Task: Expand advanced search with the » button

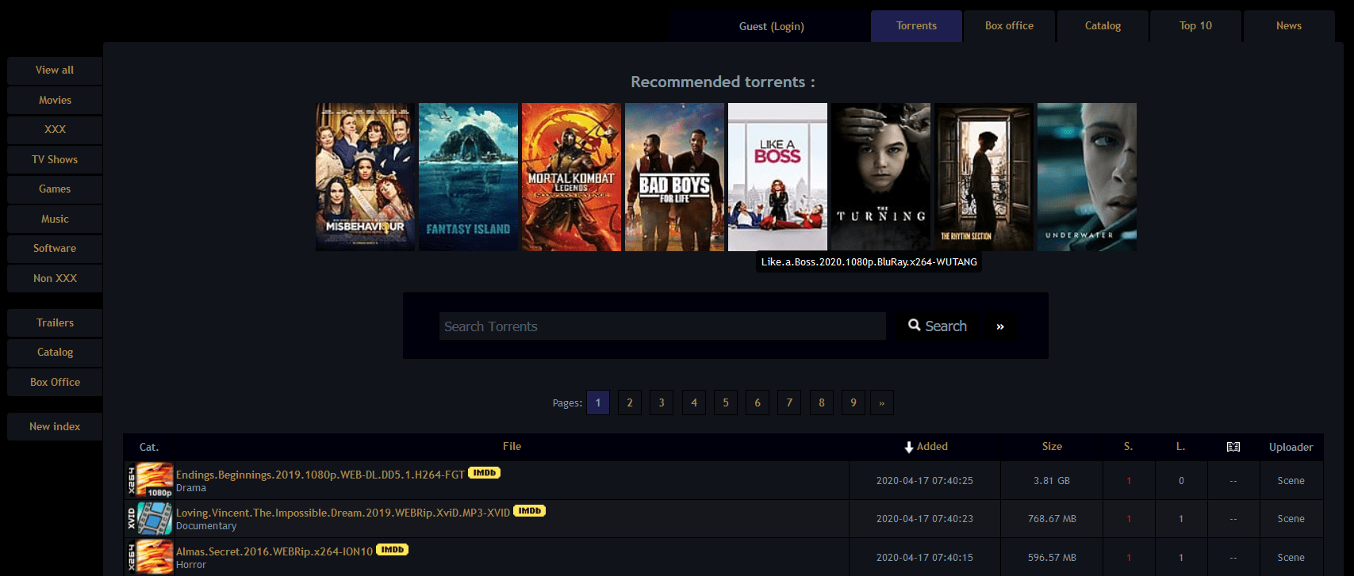Action: (999, 326)
